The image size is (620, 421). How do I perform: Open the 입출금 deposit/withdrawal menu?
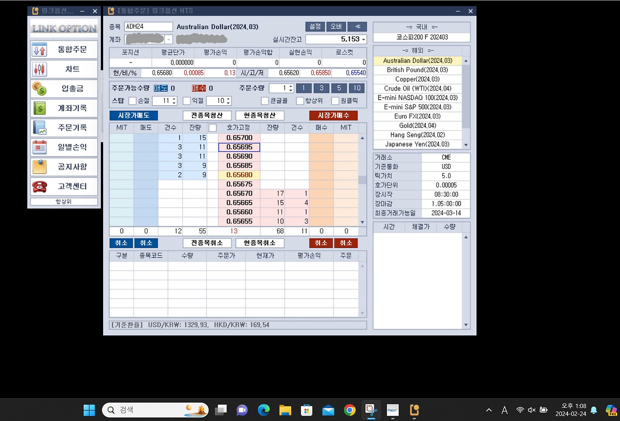coord(64,89)
